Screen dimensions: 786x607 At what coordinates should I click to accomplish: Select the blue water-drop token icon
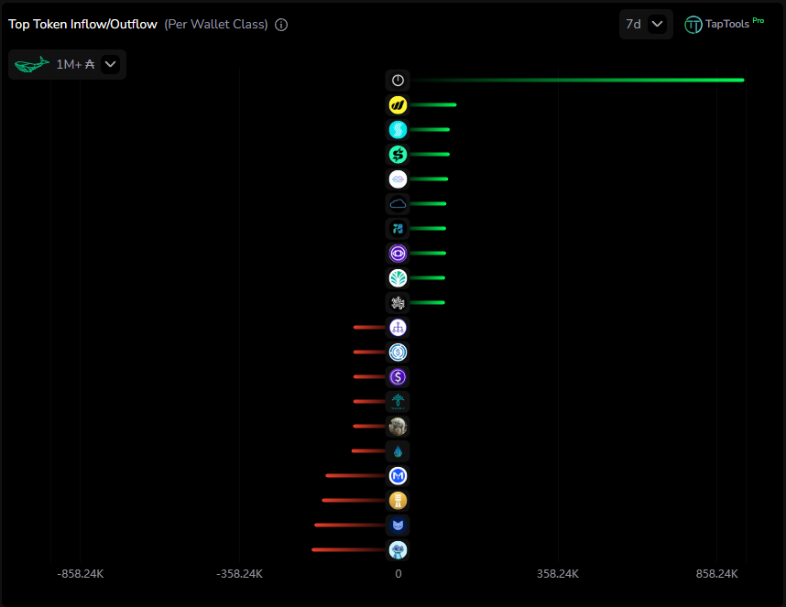(398, 451)
